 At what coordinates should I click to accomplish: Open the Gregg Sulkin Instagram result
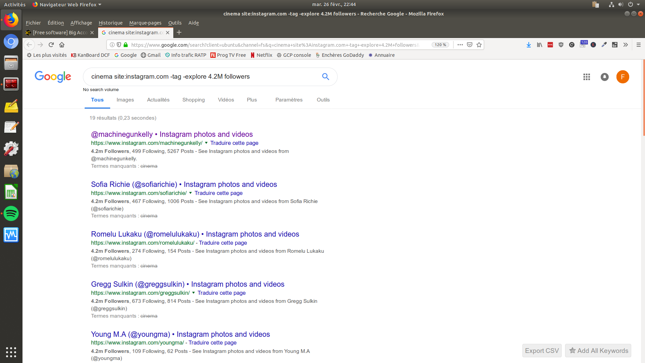point(188,284)
